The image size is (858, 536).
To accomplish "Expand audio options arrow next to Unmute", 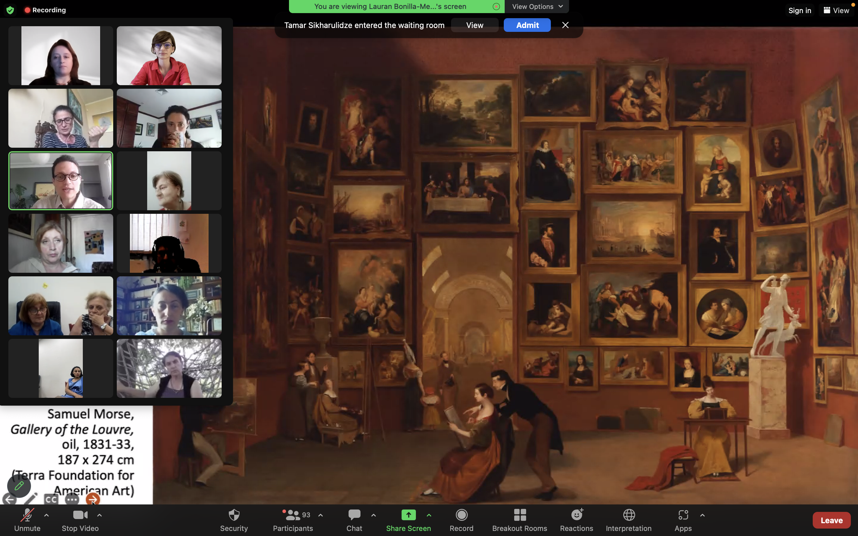I will tap(46, 515).
